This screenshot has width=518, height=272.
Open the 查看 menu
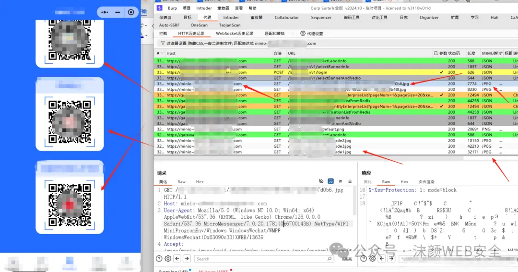point(239,8)
